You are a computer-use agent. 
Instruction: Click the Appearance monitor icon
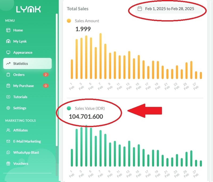pos(8,52)
